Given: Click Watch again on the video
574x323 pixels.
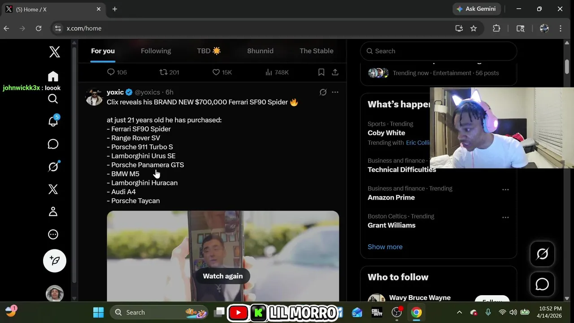Looking at the screenshot, I should (222, 276).
